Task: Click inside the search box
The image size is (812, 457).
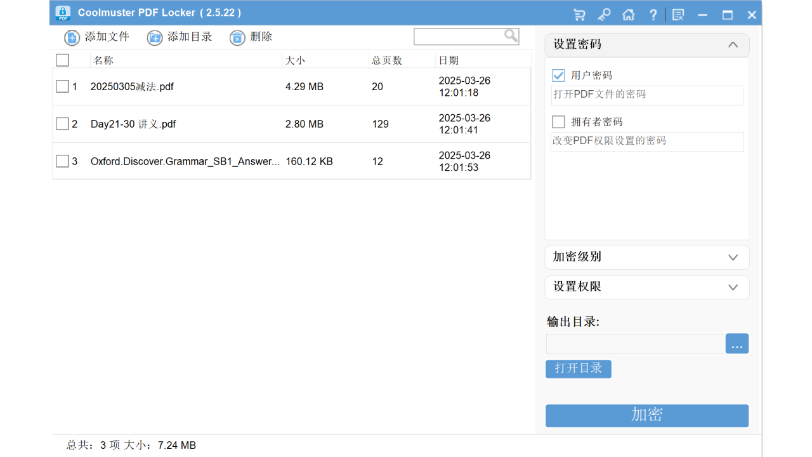Action: [463, 36]
